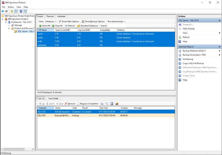Switch to the Task Details tab
Viewport: 222px width, 155px height.
click(53, 98)
